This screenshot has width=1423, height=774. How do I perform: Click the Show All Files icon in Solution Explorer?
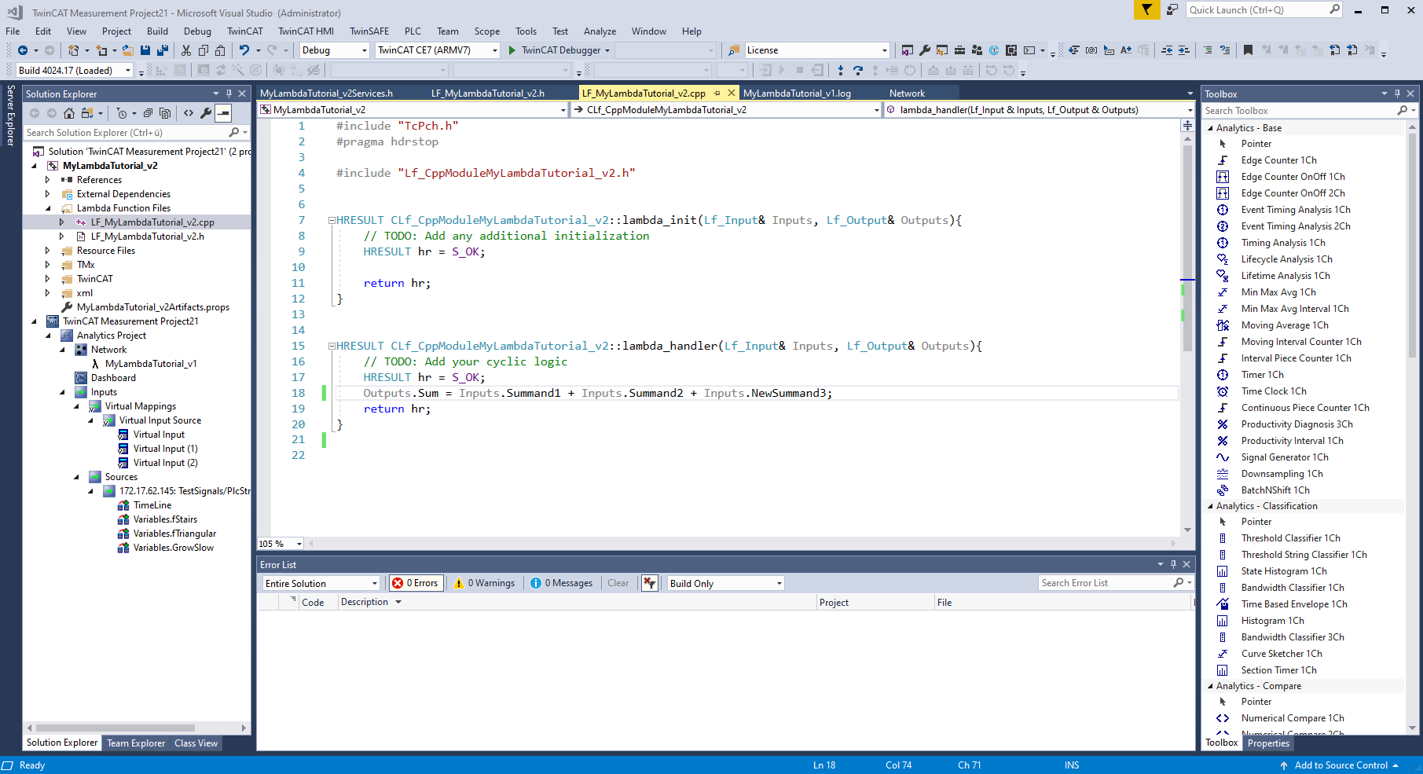click(165, 113)
